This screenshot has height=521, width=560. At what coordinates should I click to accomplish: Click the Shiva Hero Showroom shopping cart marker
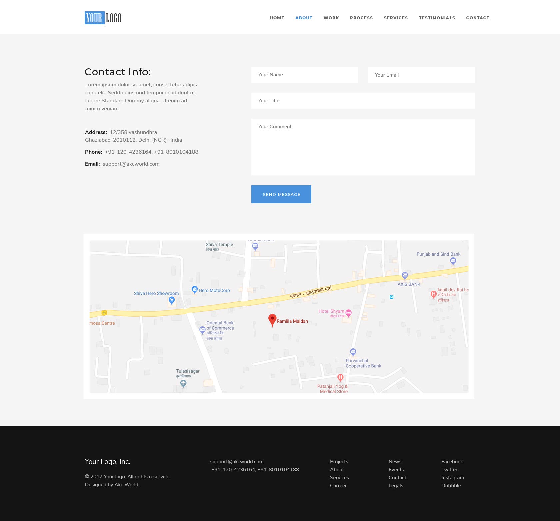[x=172, y=301]
